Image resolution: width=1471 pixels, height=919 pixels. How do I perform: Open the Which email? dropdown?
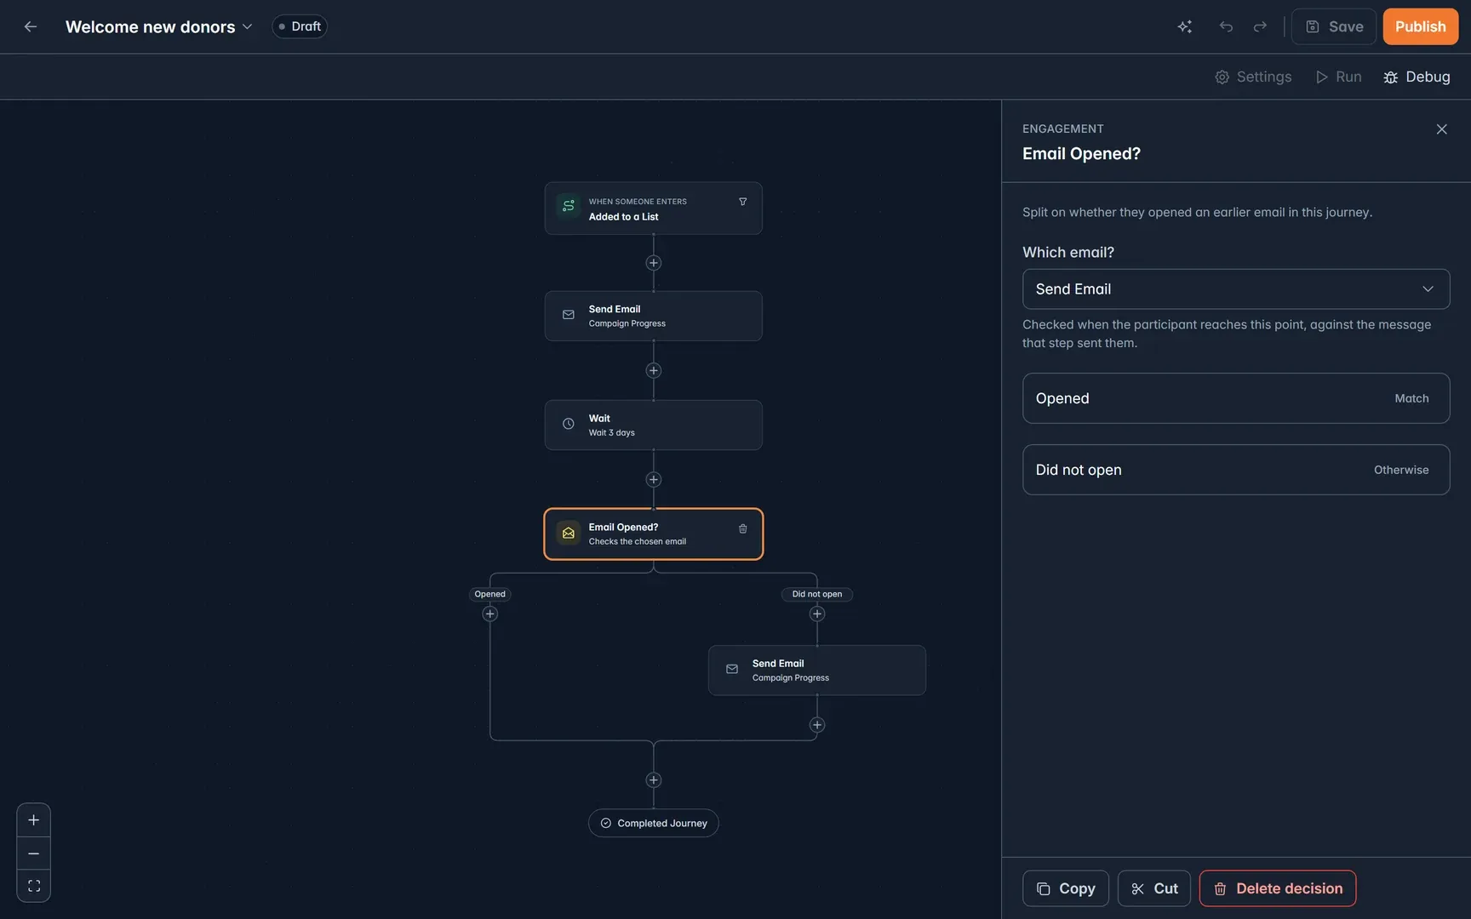pos(1235,289)
